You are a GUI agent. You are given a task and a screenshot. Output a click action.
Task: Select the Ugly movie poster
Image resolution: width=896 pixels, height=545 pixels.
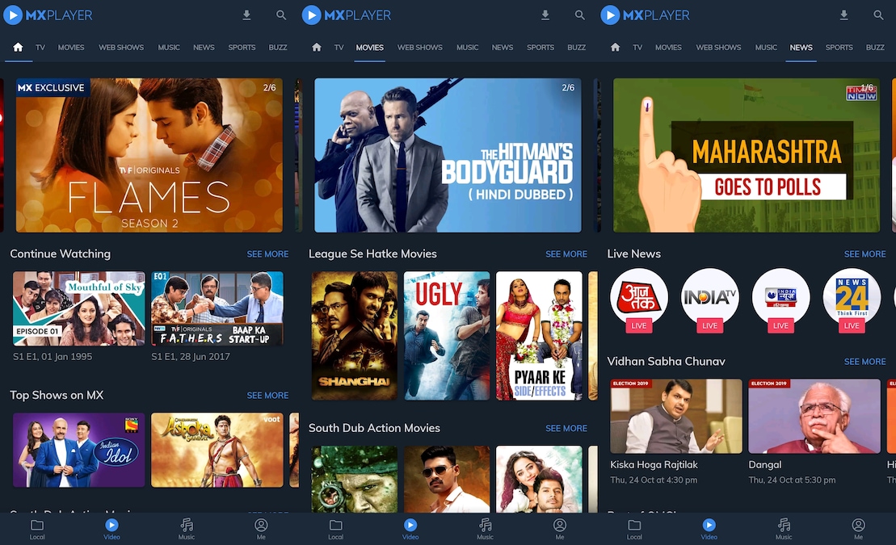tap(447, 335)
